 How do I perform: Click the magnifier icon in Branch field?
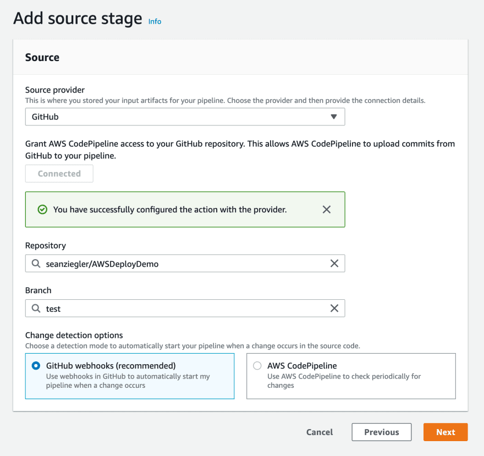click(x=36, y=309)
